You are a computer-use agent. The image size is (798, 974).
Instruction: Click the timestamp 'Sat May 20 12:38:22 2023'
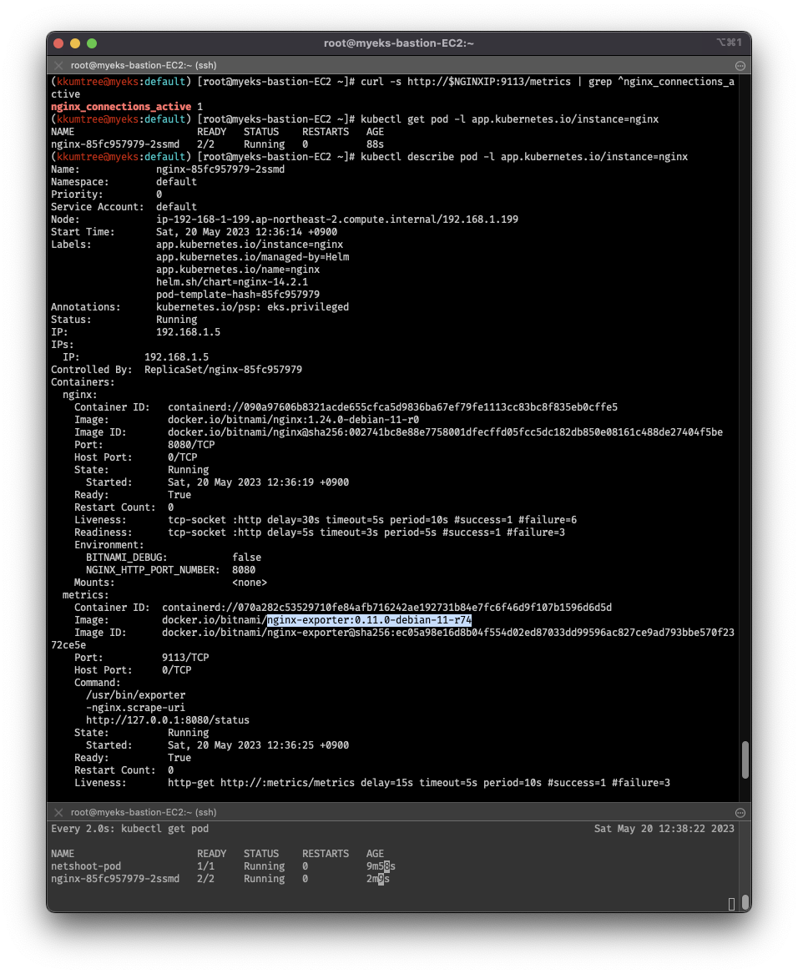(x=664, y=829)
